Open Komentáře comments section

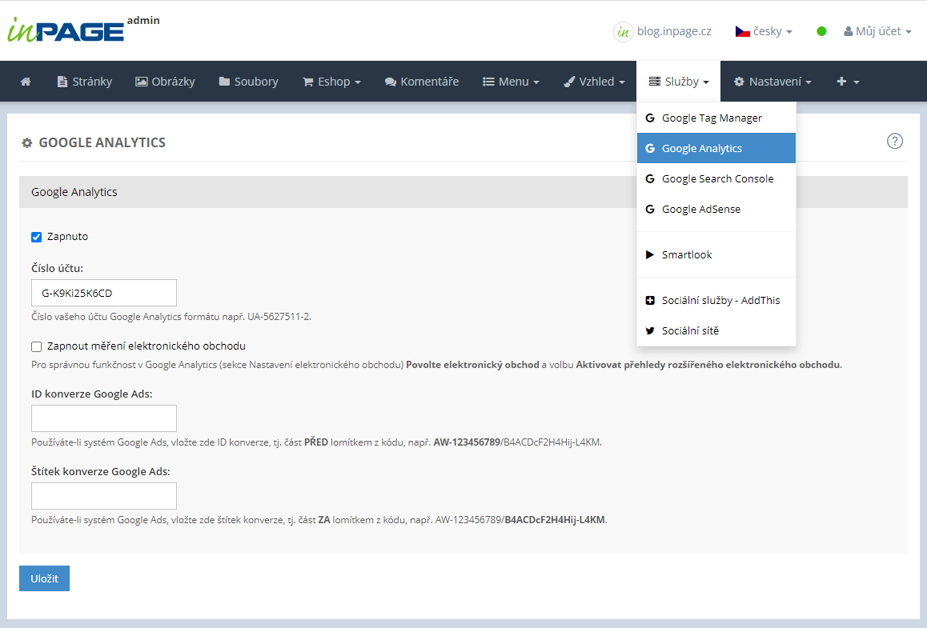pyautogui.click(x=422, y=82)
